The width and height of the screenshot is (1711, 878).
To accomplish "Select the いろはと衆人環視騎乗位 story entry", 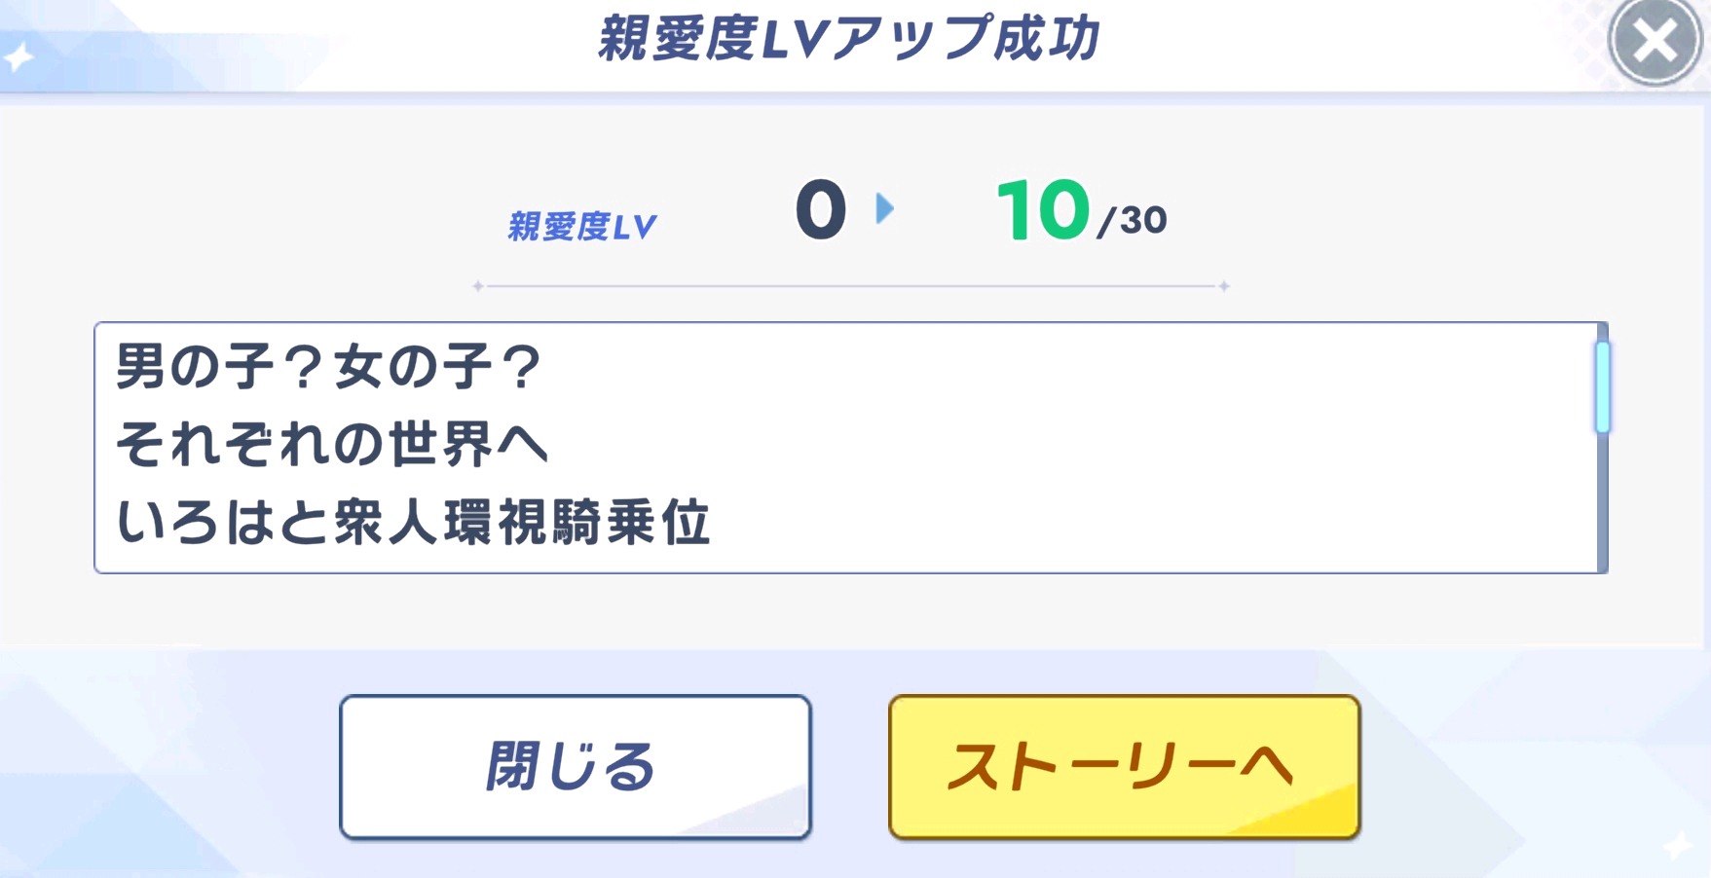I will 413,523.
